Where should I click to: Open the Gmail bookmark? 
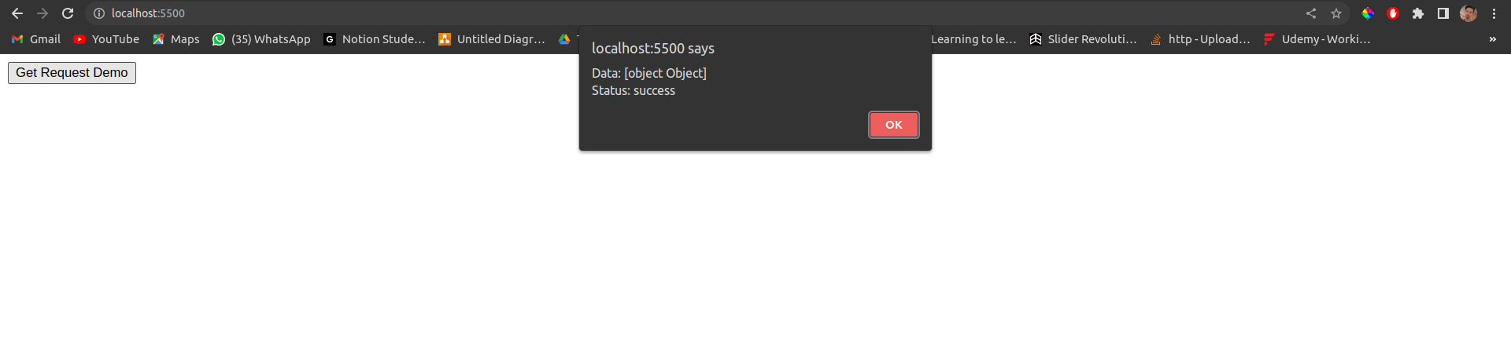tap(36, 39)
